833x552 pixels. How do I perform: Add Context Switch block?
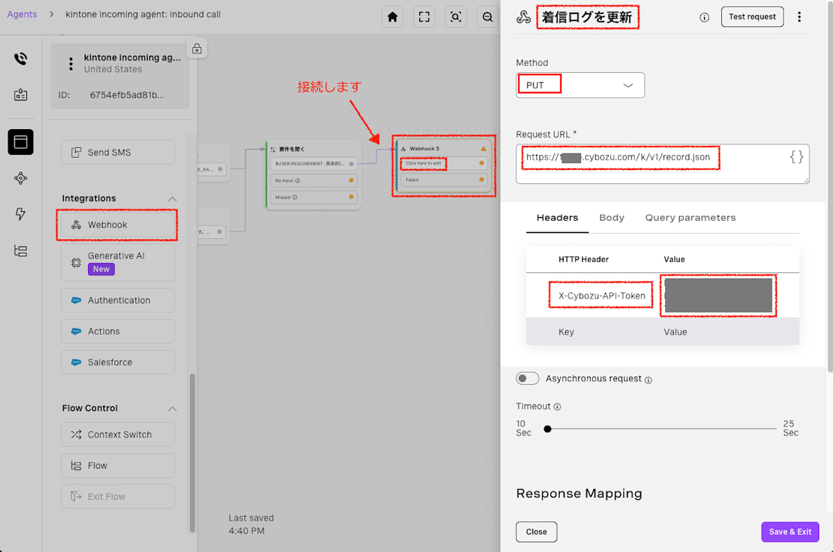pos(118,435)
